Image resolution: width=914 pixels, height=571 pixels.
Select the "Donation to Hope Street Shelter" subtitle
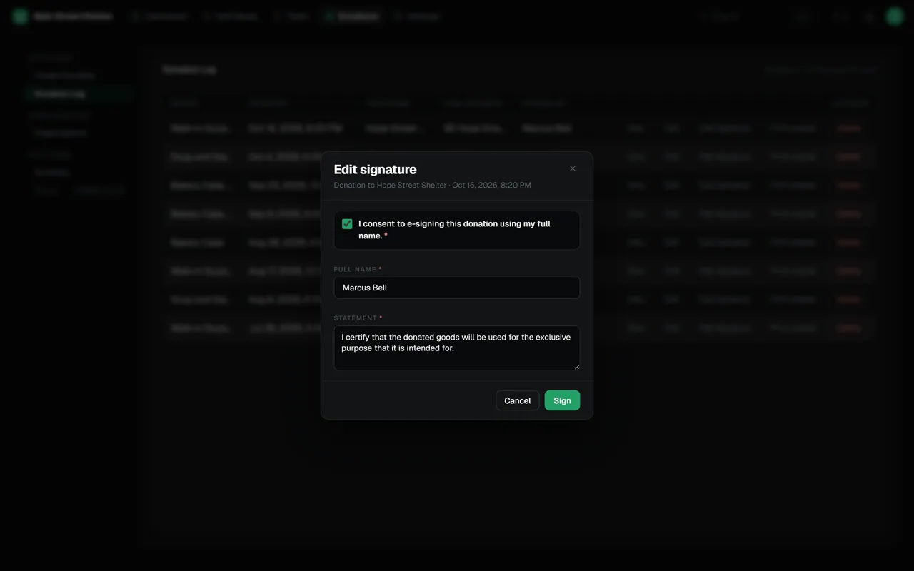click(433, 186)
